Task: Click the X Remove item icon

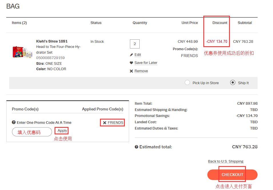Action: (x=131, y=71)
